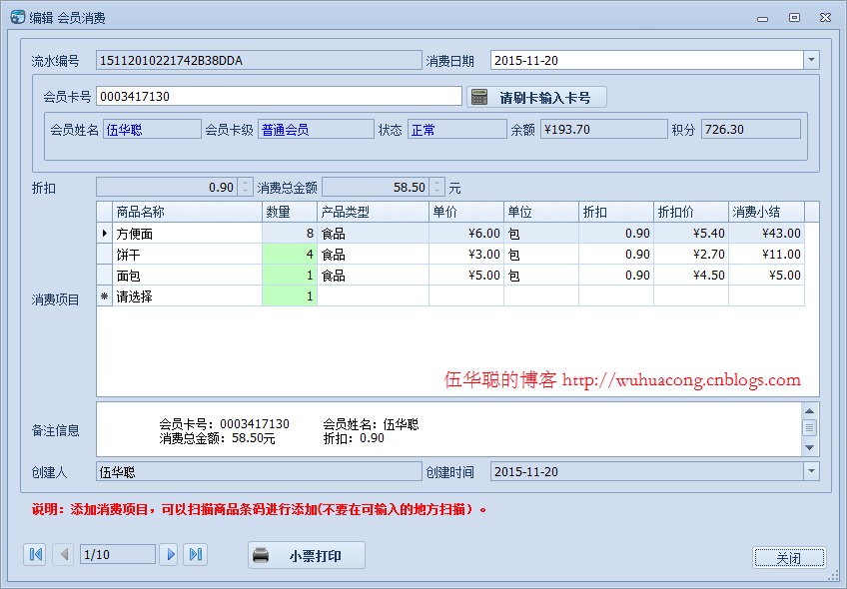Screen dimensions: 847x589
Task: Click the ¥11.00 subtotal cell
Action: [766, 255]
